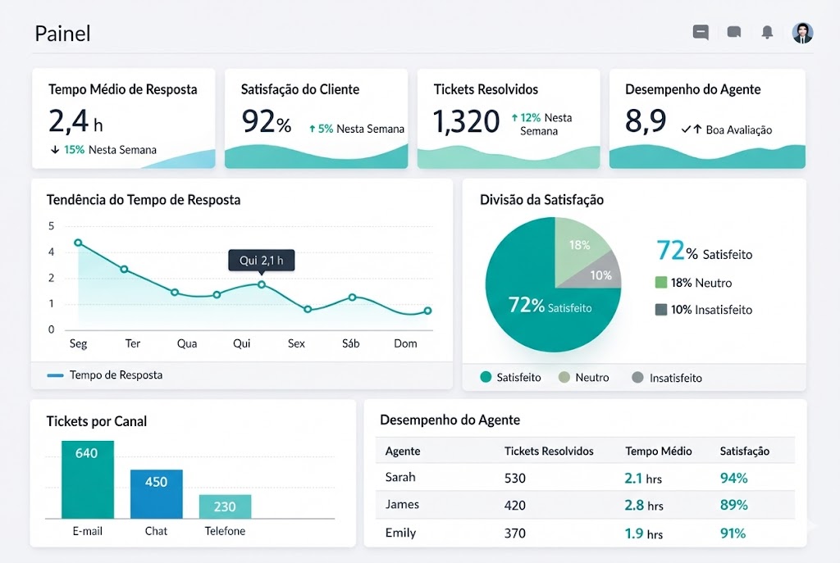
Task: Sort table by Tickets Resolvidos column header
Action: point(548,451)
